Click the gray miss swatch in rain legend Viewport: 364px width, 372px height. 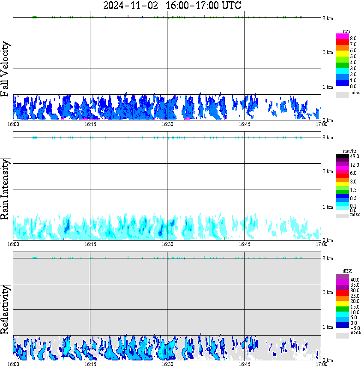(342, 216)
